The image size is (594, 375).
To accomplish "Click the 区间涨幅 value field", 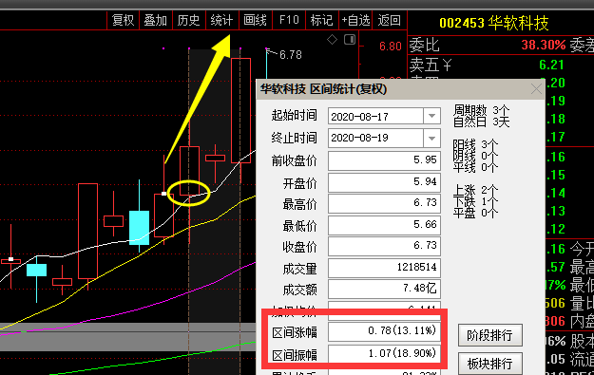I will 384,331.
